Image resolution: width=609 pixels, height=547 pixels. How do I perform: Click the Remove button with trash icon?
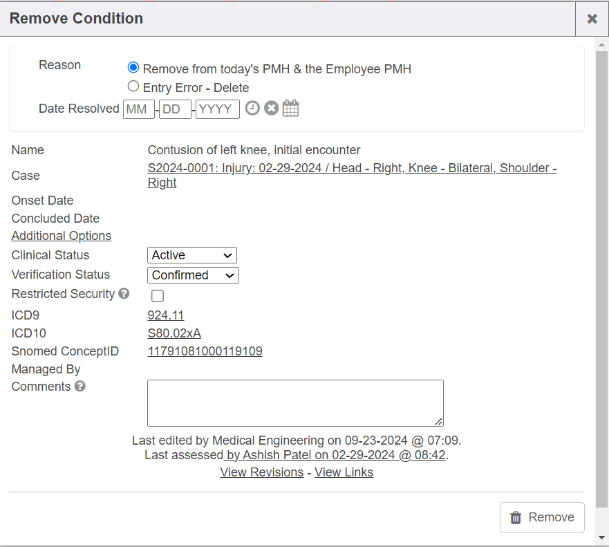click(x=542, y=517)
